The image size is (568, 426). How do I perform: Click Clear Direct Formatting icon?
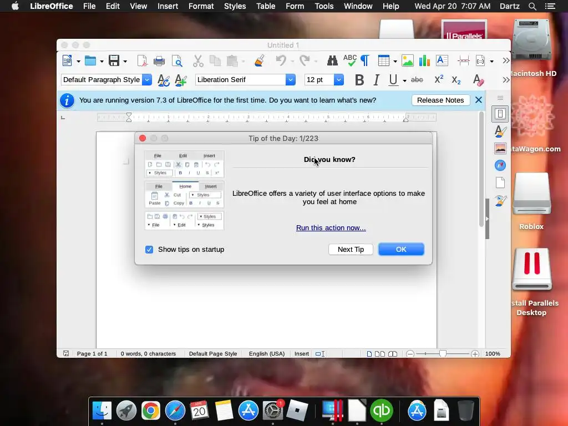point(478,80)
